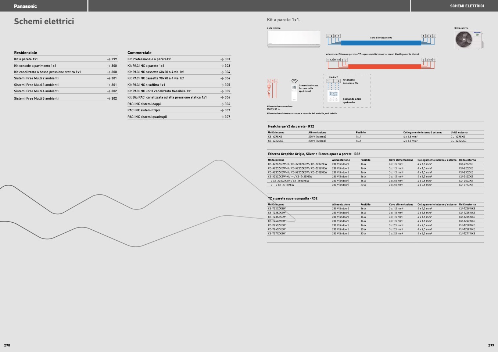Click the arrow beside Kit a parete 1x1

tap(109, 59)
